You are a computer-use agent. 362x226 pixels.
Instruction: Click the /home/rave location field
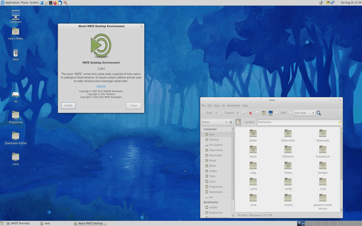coord(297,122)
